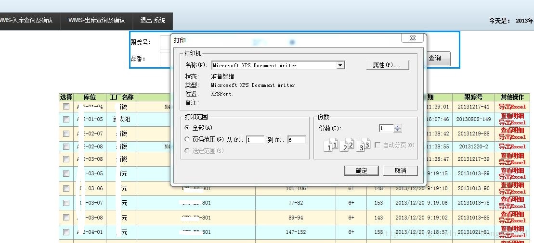The height and width of the screenshot is (243, 534).
Task: Select the 全部(A) print range option
Action: (188, 128)
